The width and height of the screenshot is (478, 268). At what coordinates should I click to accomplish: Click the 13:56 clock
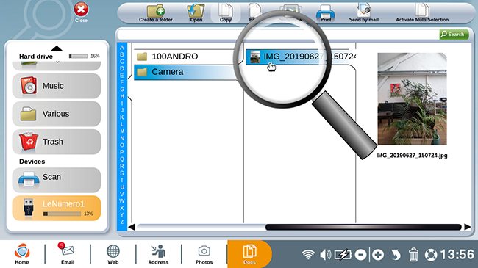[457, 254]
